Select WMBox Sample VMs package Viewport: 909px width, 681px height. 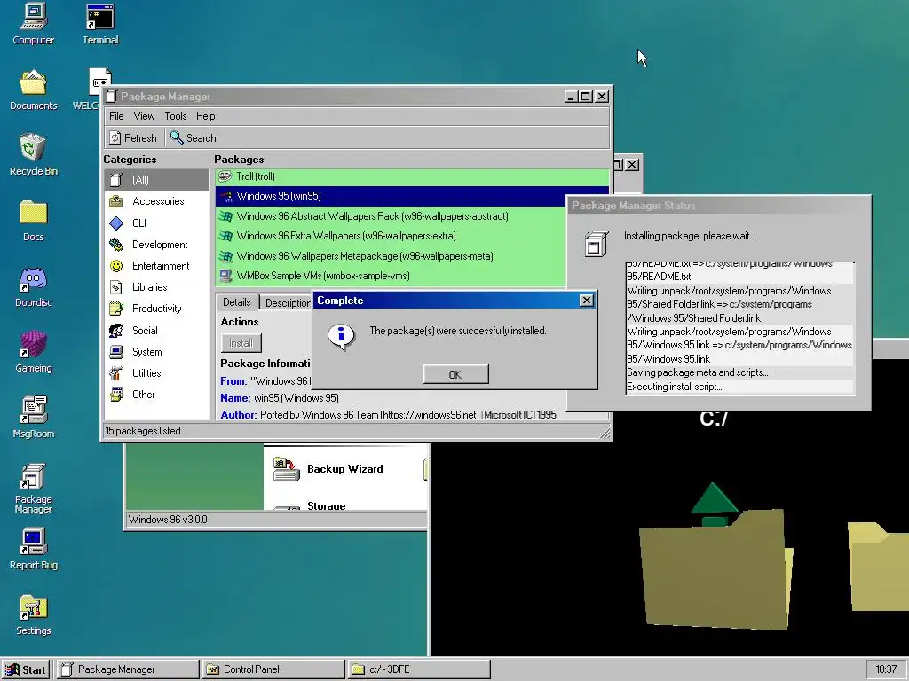(391, 276)
